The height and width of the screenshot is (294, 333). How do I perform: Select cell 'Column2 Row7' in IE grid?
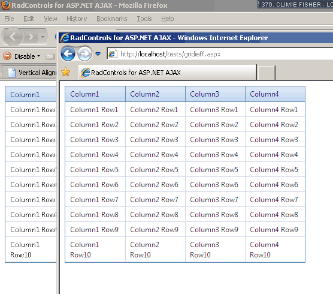155,200
